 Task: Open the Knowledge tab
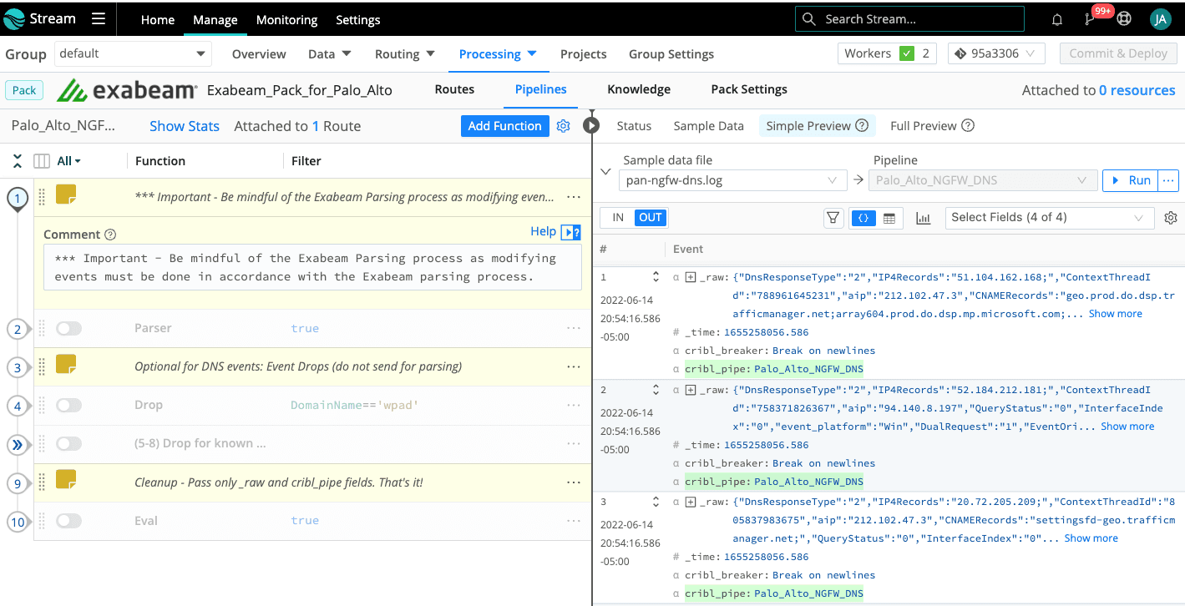pos(638,89)
